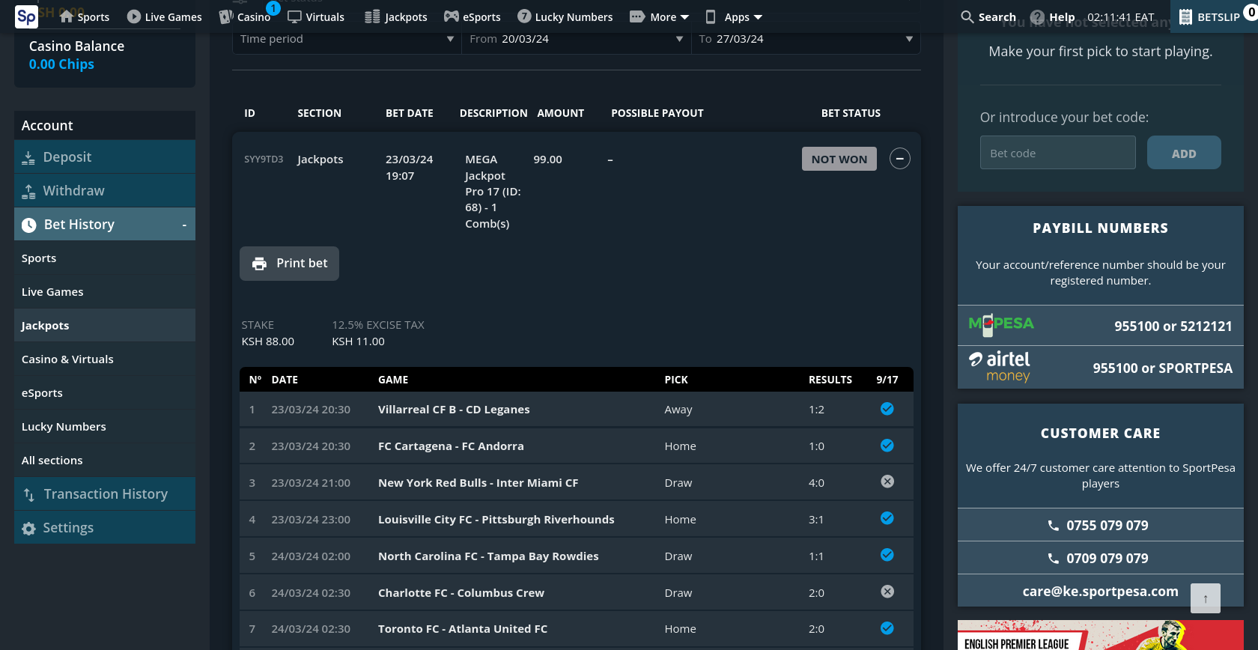Collapse bet SYY9TD3 with the minus icon
This screenshot has width=1258, height=650.
[x=900, y=159]
